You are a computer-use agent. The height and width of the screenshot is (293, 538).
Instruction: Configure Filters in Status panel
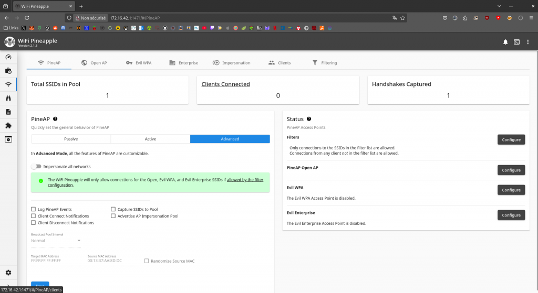(x=511, y=139)
